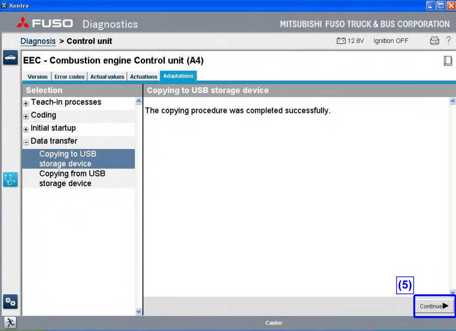Screen dimensions: 456x331
Task: Click the Copying to USB storage device header
Action: 299,90
